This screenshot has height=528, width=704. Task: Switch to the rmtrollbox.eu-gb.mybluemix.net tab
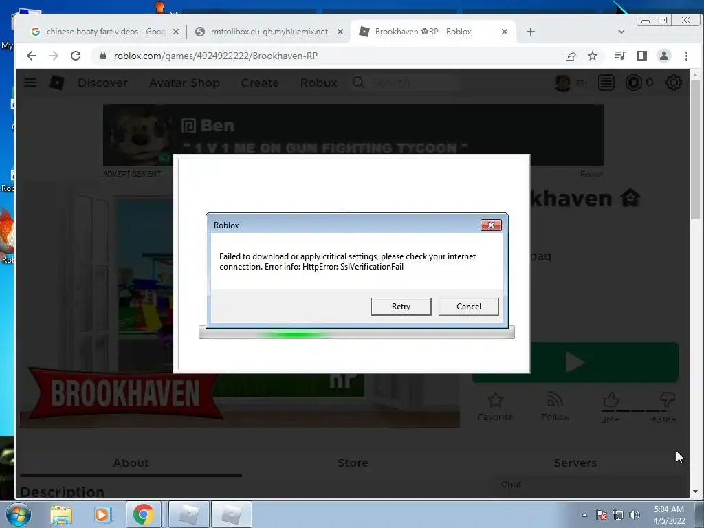point(269,32)
